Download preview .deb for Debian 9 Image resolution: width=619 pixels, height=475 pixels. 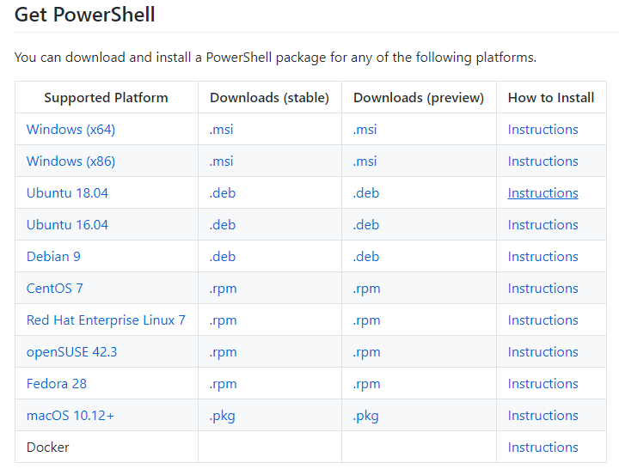[x=366, y=257]
